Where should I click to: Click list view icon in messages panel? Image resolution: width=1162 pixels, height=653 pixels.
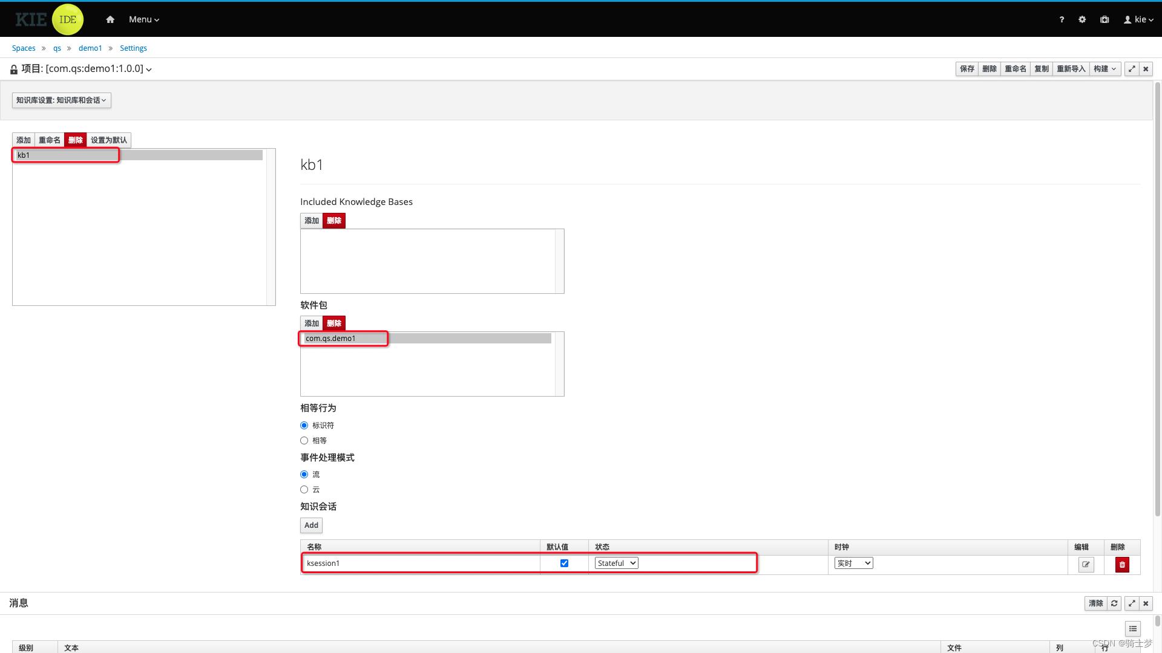point(1133,629)
